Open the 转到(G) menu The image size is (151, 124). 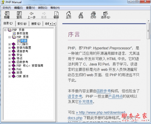click(43, 8)
